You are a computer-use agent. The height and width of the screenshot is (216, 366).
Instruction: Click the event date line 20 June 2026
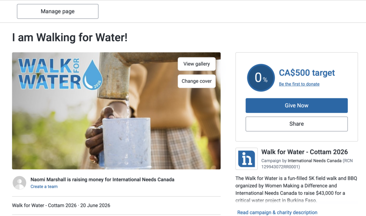tap(95, 205)
